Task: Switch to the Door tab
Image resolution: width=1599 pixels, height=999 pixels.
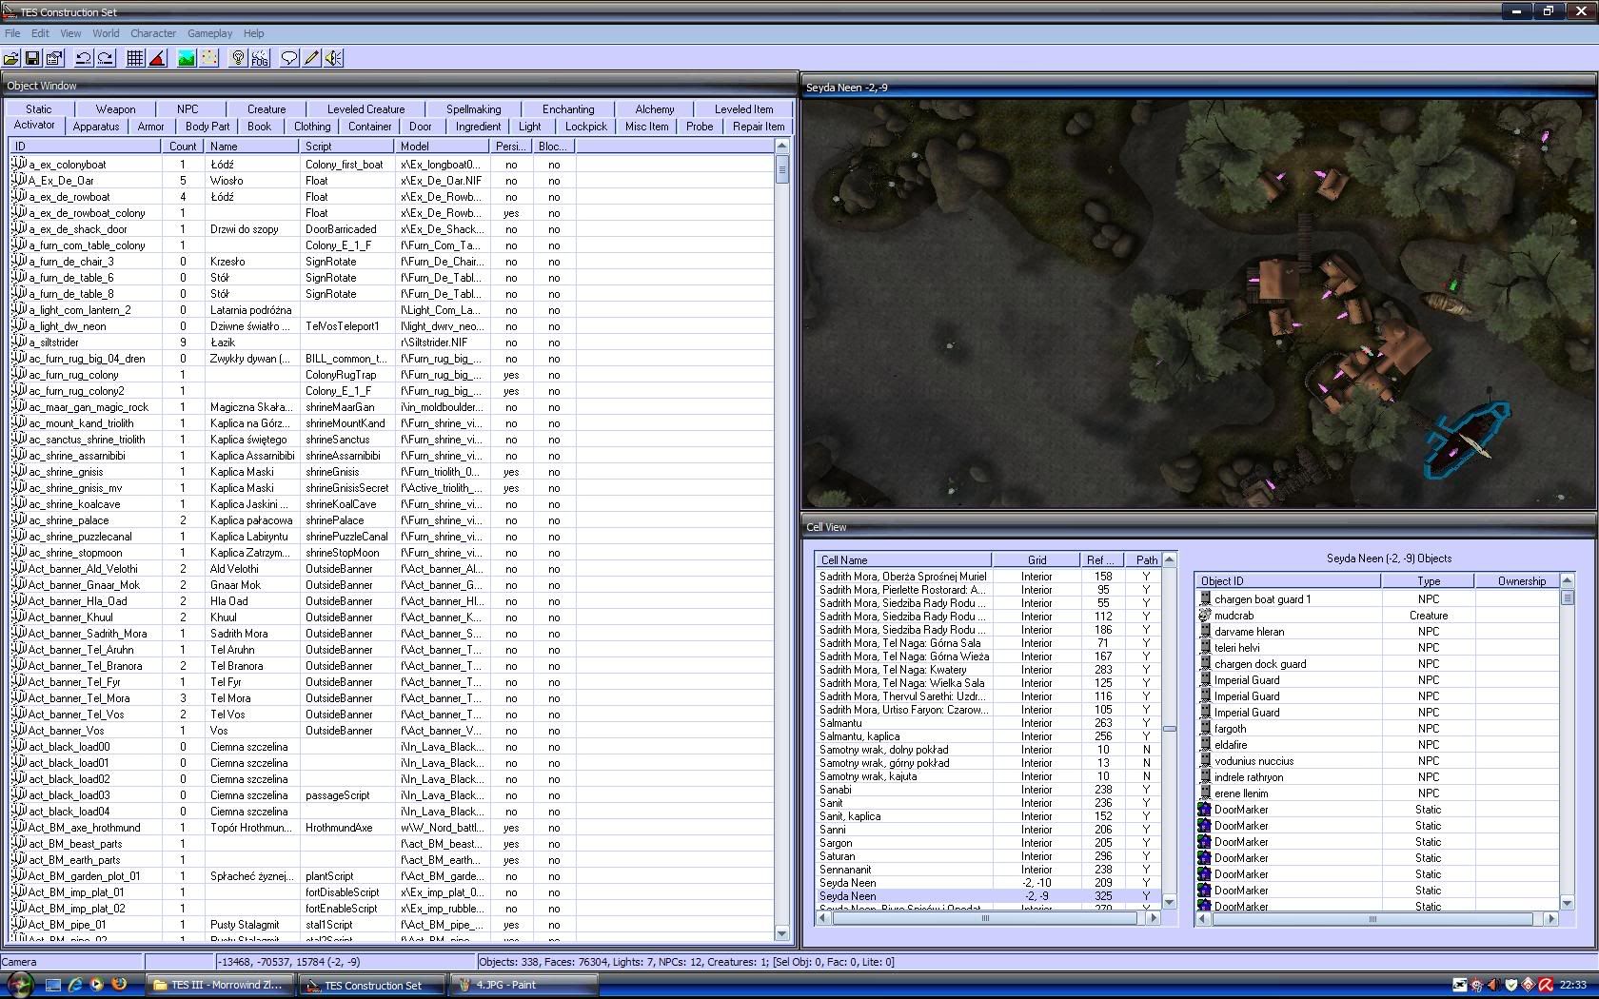Action: point(421,127)
